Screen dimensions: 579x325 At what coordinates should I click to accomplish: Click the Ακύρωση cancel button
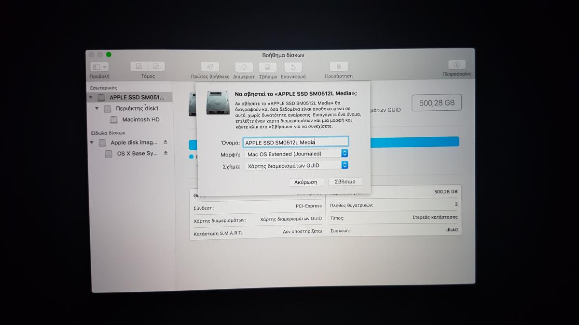click(x=306, y=182)
